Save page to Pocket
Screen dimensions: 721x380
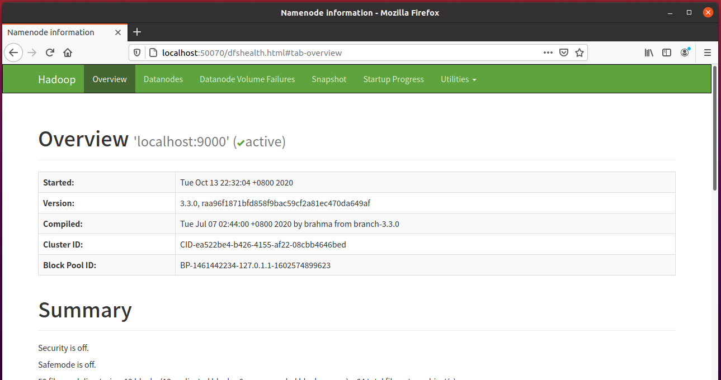[564, 53]
